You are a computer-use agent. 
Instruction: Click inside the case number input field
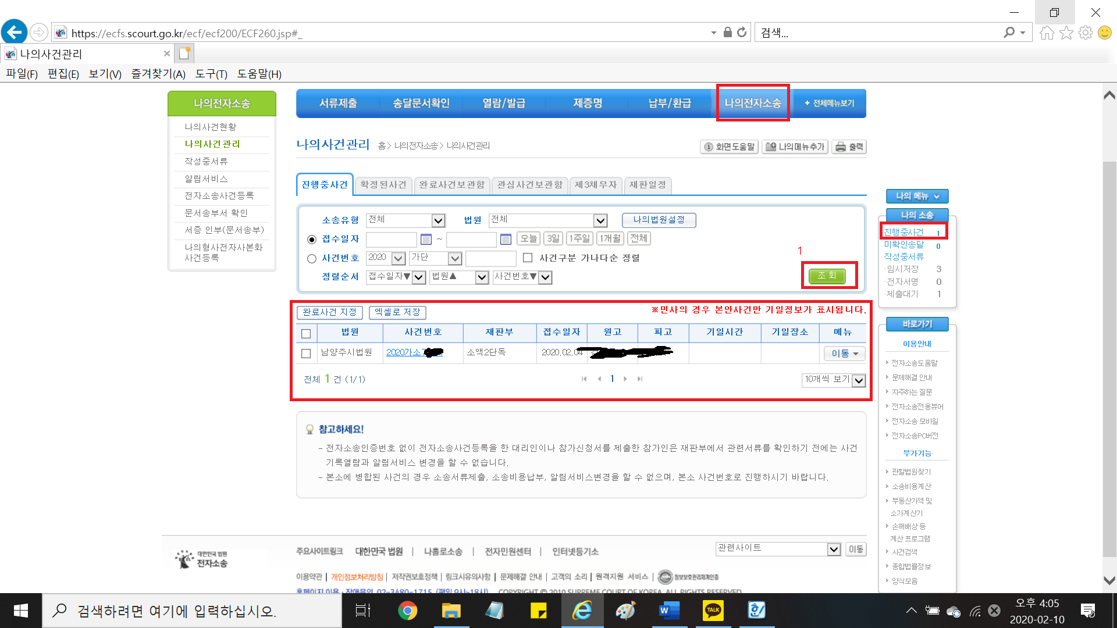pyautogui.click(x=490, y=258)
